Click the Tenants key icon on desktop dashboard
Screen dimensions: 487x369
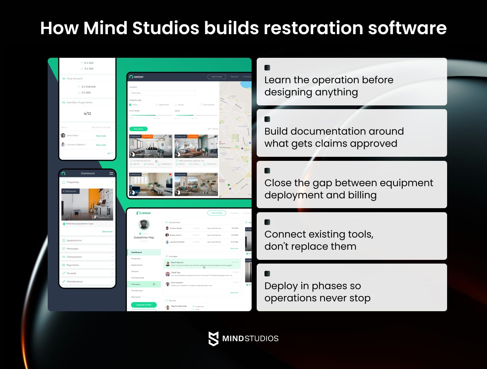pos(166,300)
